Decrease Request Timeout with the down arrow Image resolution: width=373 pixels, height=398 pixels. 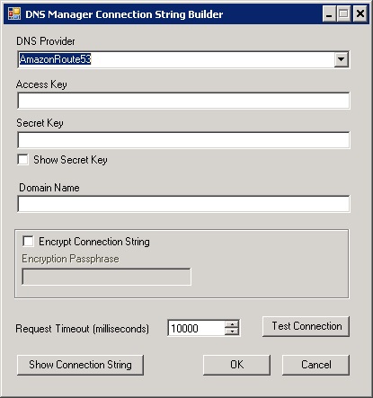[232, 332]
